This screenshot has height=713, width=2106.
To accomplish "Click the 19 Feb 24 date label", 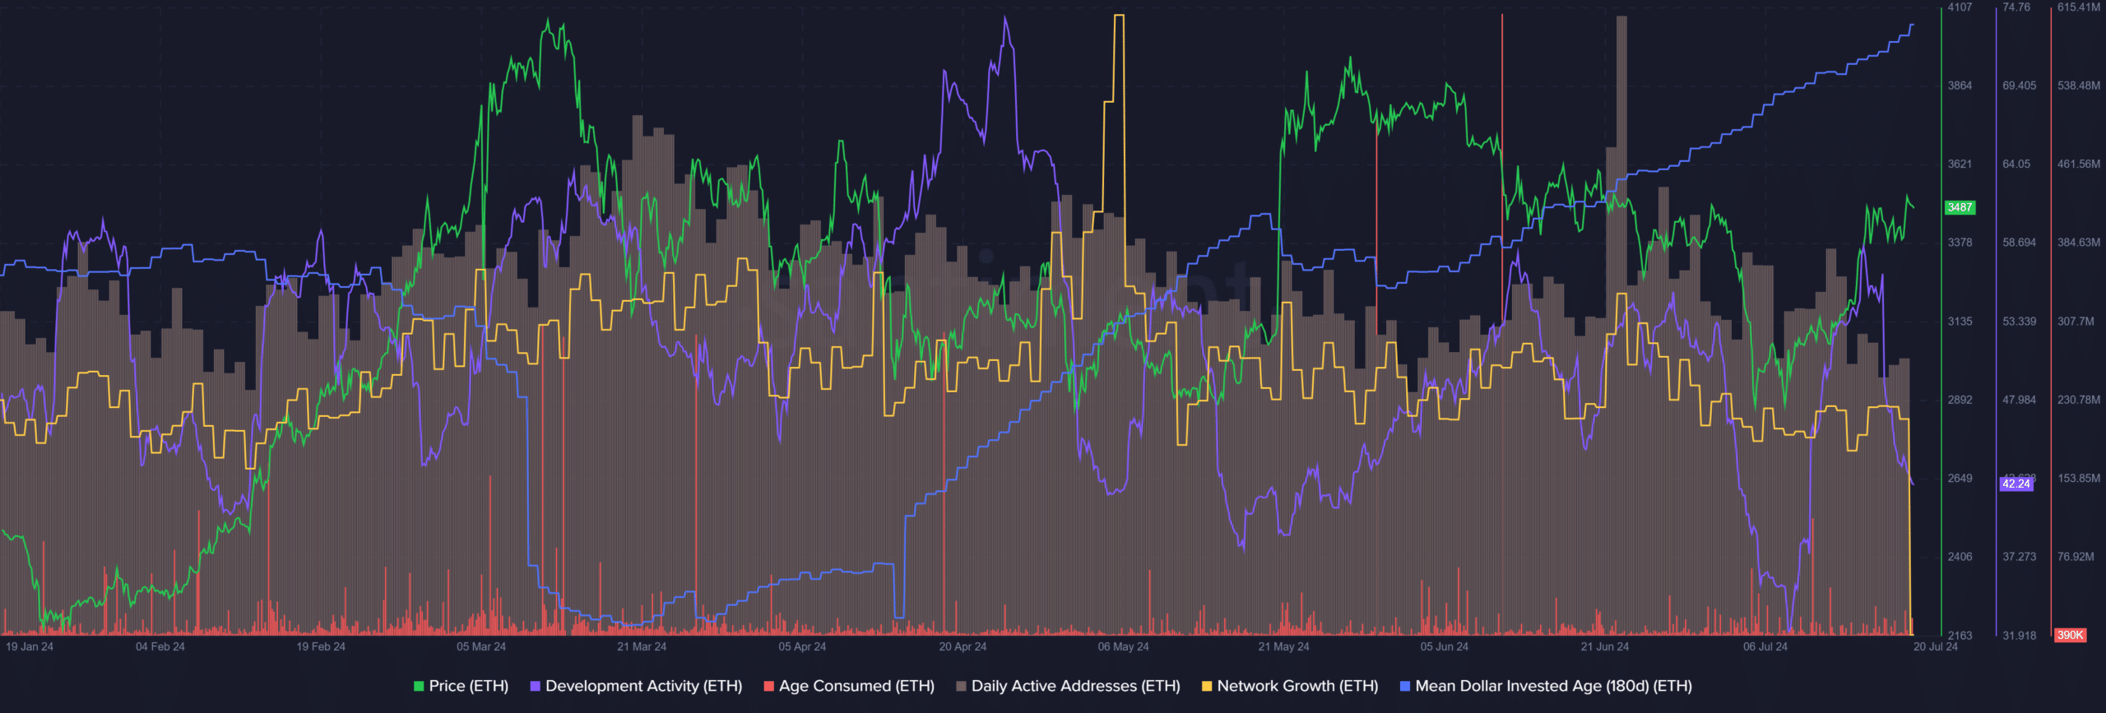I will [x=321, y=646].
